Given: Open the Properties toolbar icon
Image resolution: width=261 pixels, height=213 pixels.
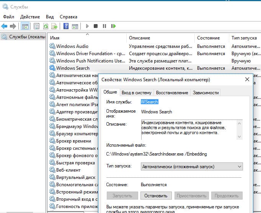Looking at the screenshot, I should pos(36,26).
